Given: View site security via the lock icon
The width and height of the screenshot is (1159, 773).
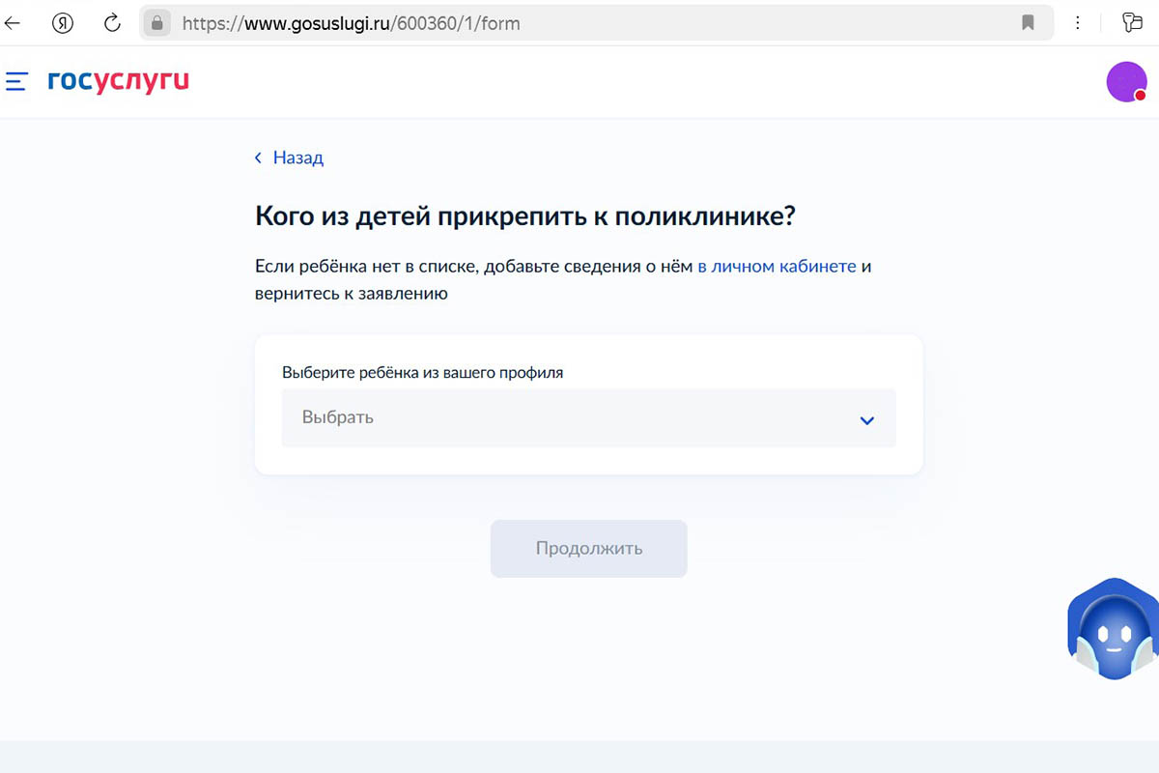Looking at the screenshot, I should pos(155,22).
